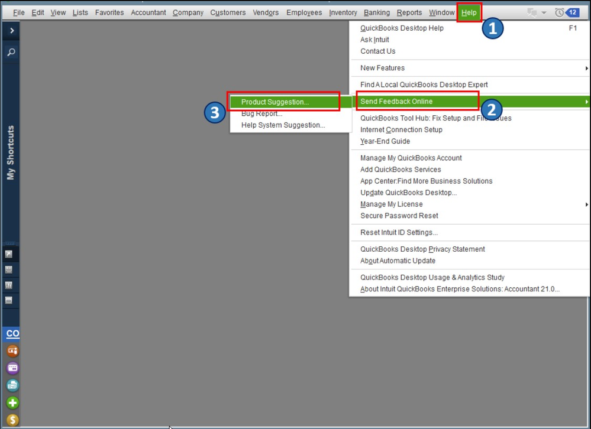Open My Shortcuts sidebar icon with arrow
This screenshot has width=591, height=429.
pos(9,255)
